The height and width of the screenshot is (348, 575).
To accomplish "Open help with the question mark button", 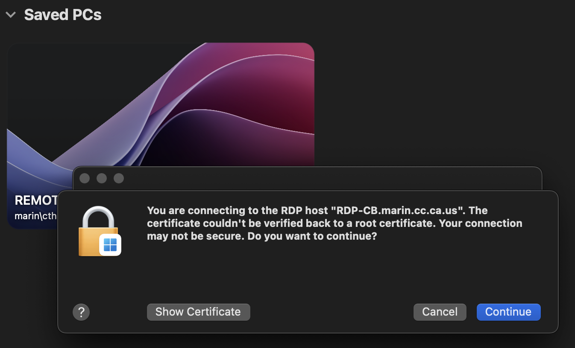I will (81, 312).
